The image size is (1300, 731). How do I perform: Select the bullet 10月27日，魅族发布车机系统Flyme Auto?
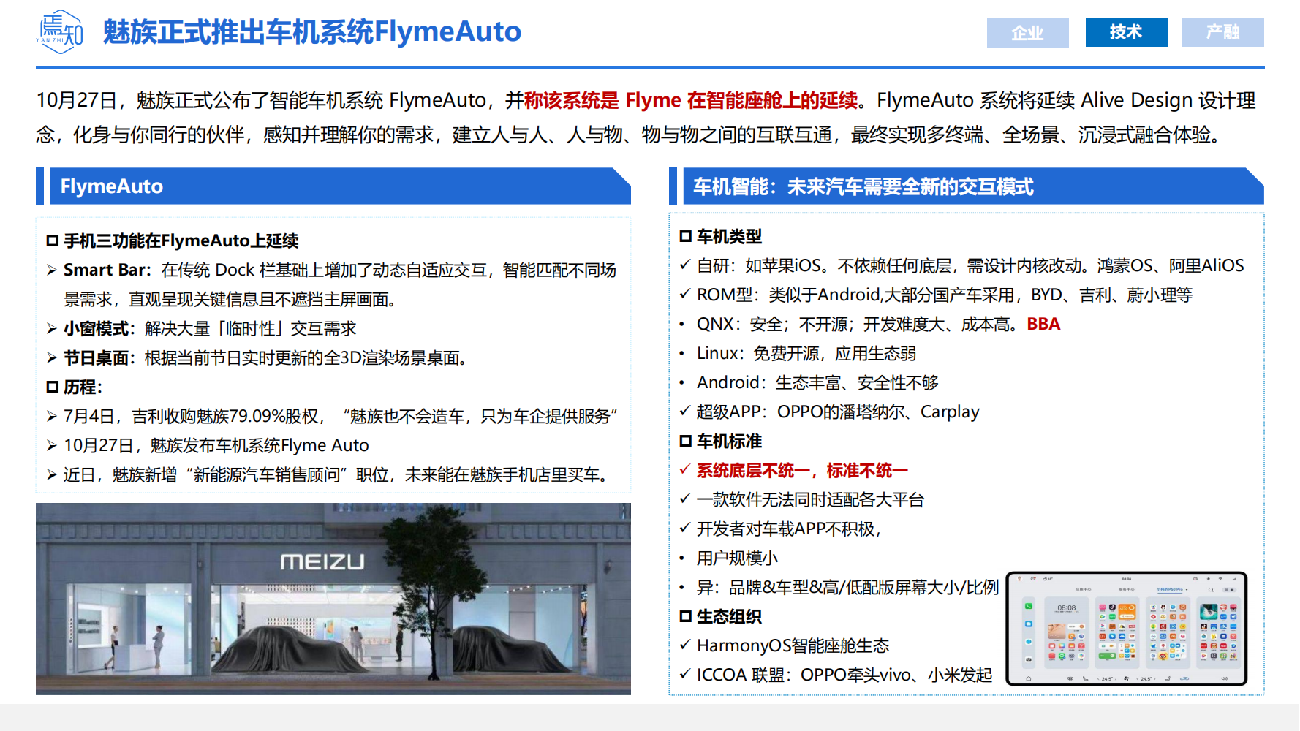(x=208, y=446)
